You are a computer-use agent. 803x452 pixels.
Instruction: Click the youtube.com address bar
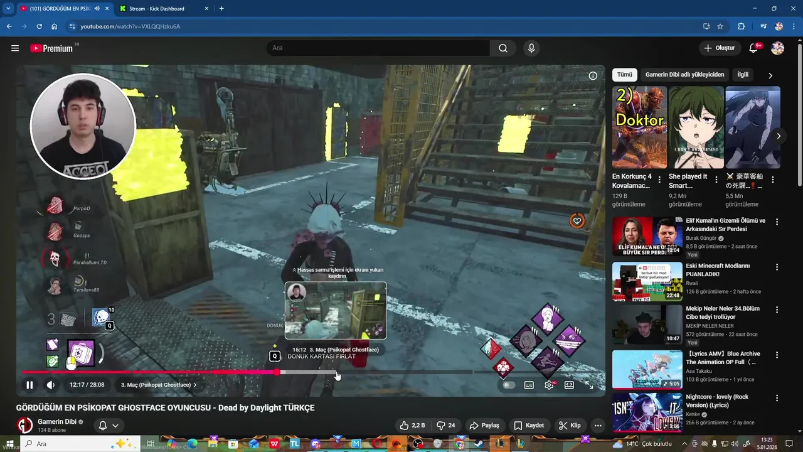(x=383, y=26)
